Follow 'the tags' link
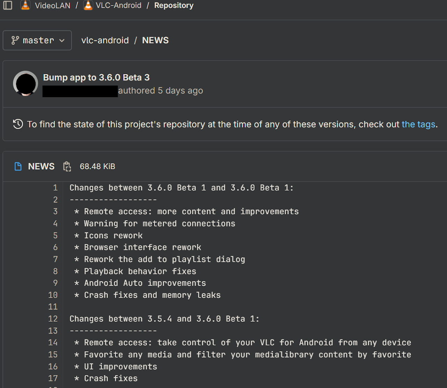 (x=418, y=124)
